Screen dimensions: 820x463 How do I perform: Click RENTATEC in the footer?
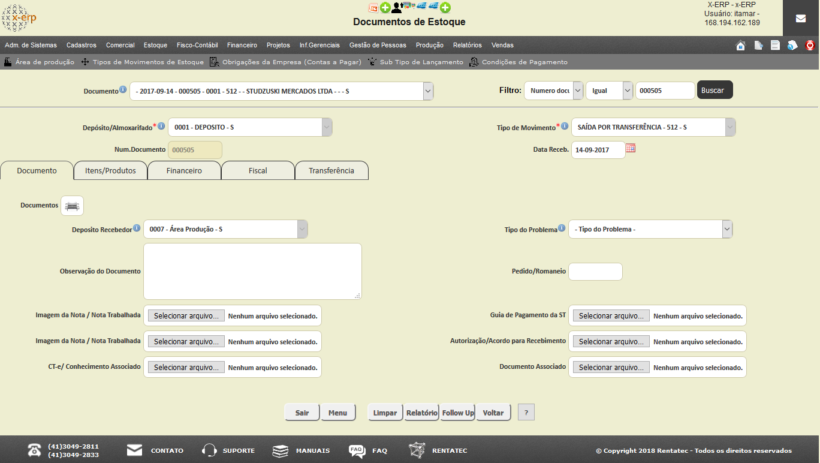click(x=438, y=450)
